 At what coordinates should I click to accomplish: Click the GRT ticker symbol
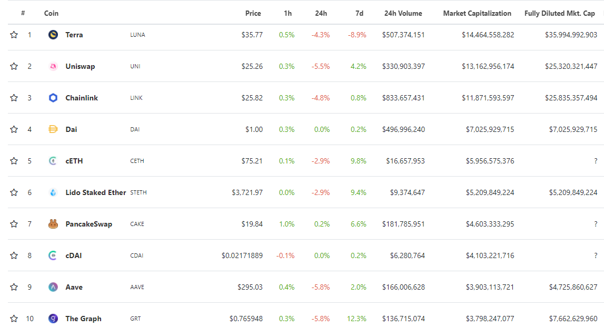(x=135, y=319)
